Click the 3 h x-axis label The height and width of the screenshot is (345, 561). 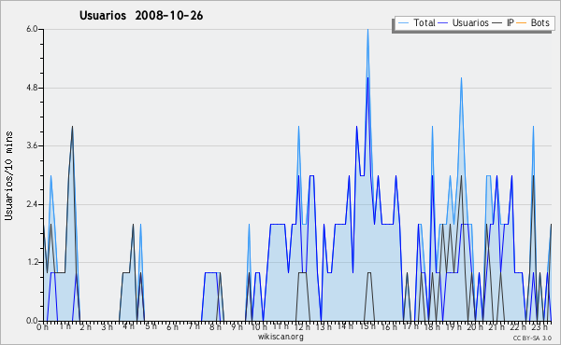click(x=107, y=326)
